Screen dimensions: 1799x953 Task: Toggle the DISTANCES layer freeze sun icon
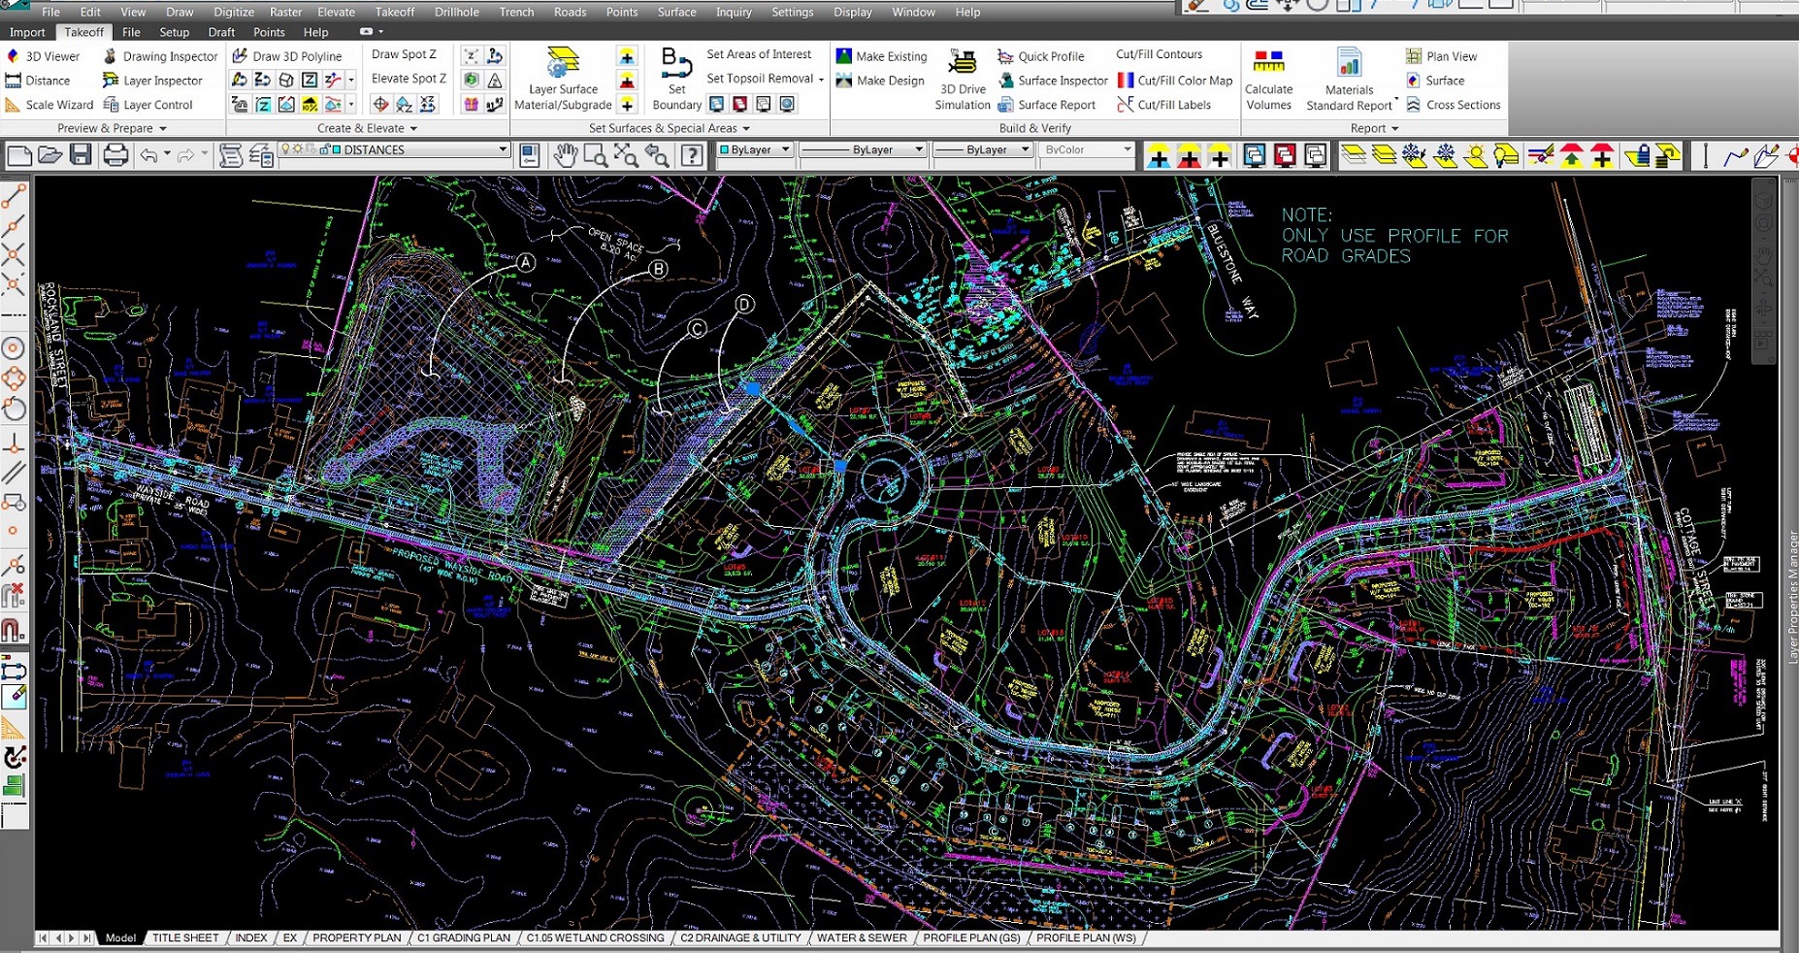coord(298,149)
